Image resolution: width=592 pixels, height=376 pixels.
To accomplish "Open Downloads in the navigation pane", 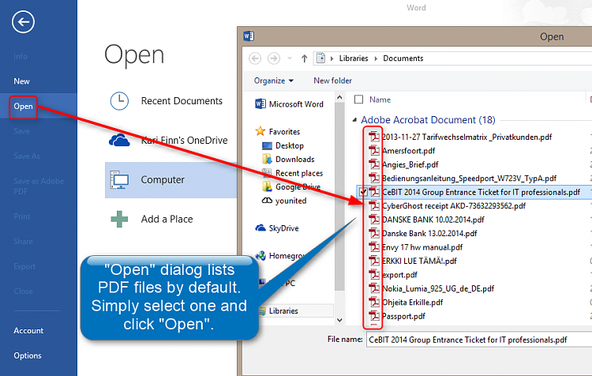I will click(x=288, y=160).
